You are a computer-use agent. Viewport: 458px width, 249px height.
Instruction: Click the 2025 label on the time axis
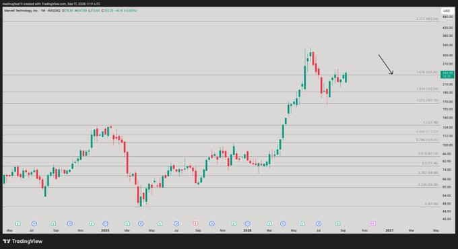point(105,231)
